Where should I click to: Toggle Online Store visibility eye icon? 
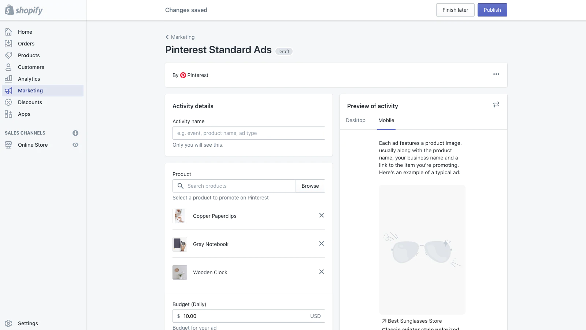[75, 145]
